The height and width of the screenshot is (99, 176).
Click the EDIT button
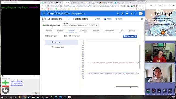pyautogui.click(x=98, y=19)
